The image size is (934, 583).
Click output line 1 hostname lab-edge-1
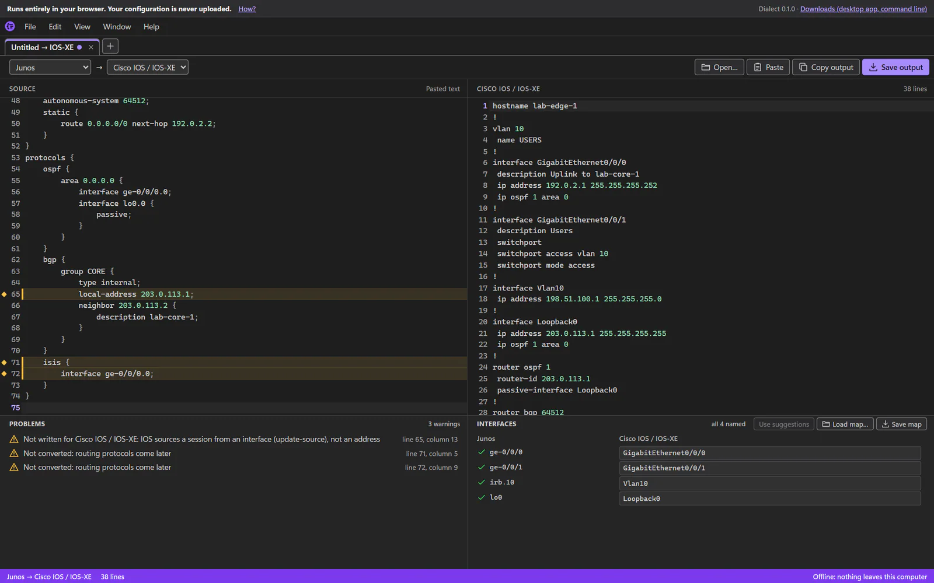click(x=535, y=106)
